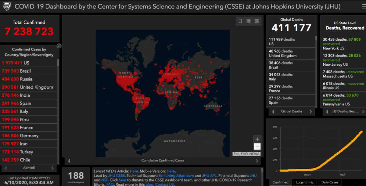Open the blog link
Viewport: 366px width, 186px height.
click(x=149, y=184)
